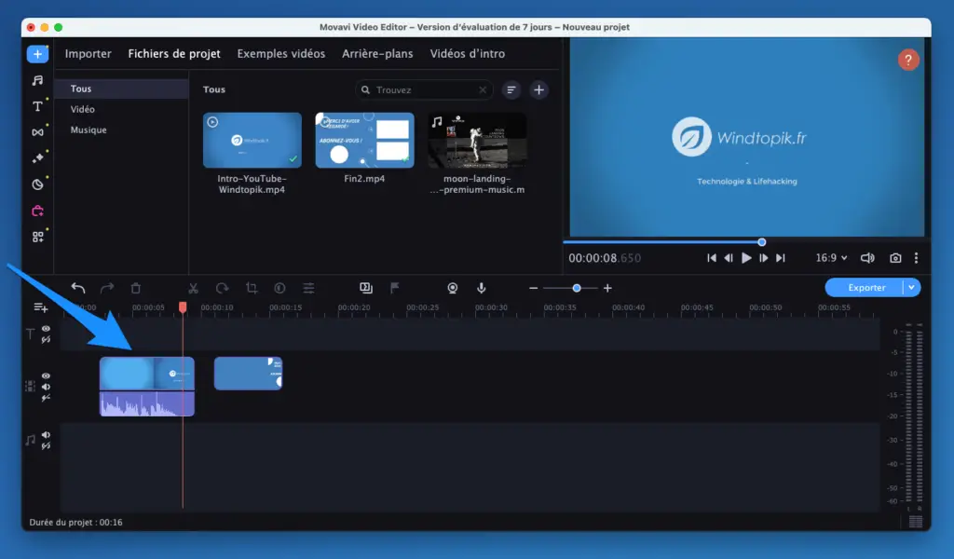Image resolution: width=954 pixels, height=559 pixels.
Task: Mute the music track speaker icon
Action: click(x=47, y=435)
